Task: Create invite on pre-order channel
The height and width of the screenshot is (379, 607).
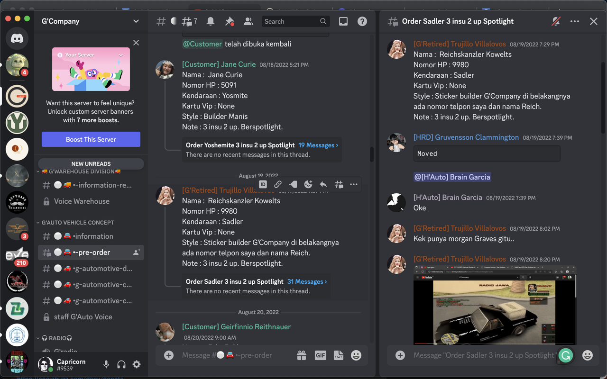Action: 137,253
